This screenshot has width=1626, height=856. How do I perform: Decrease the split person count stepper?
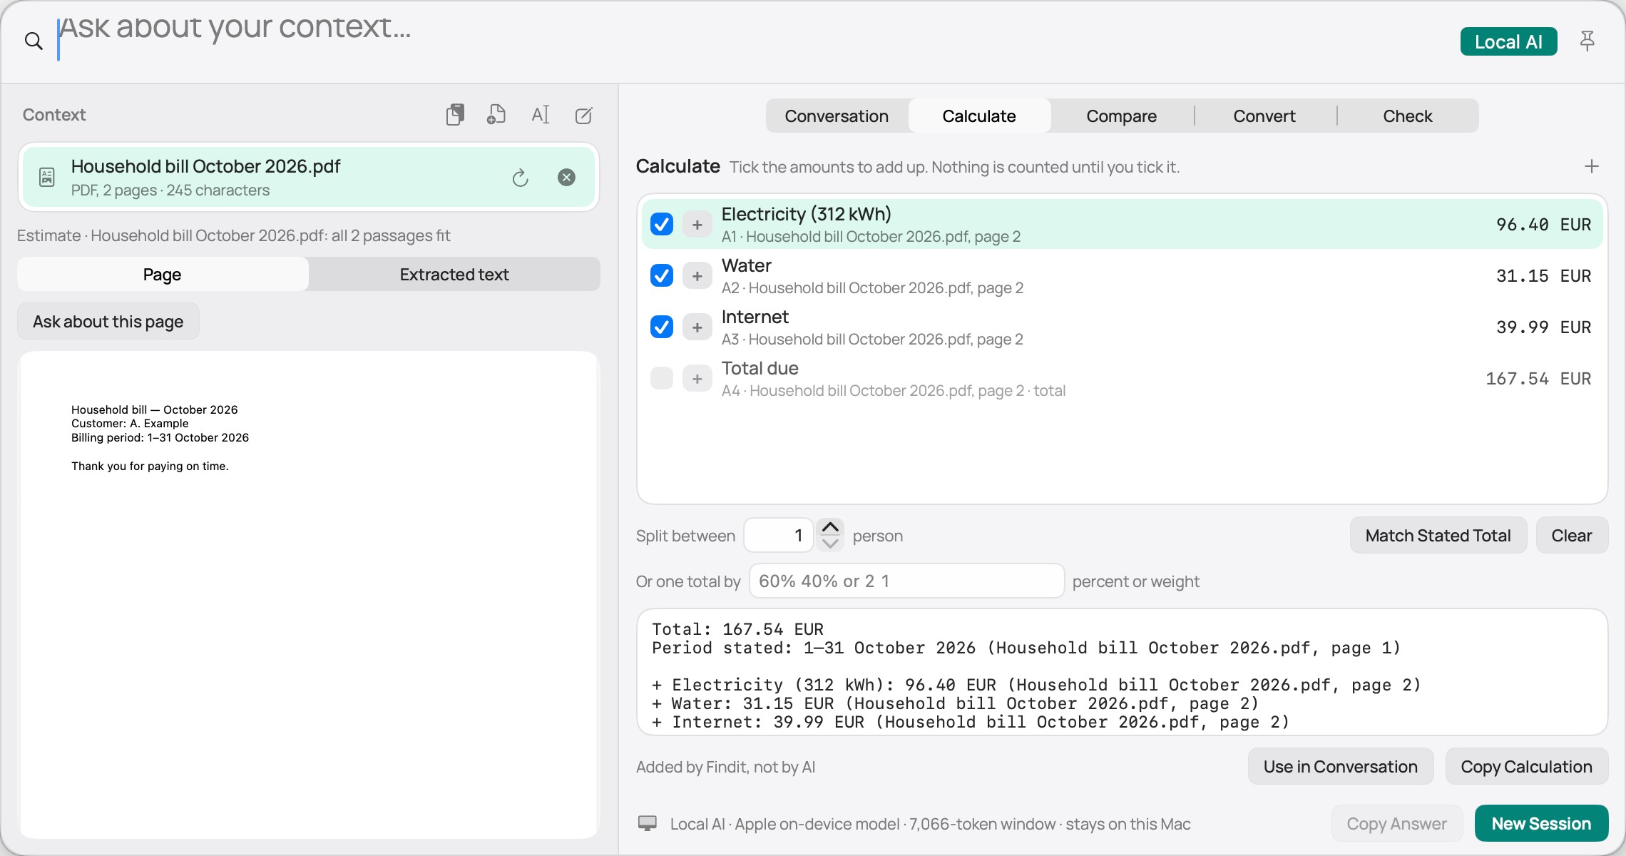pyautogui.click(x=830, y=544)
